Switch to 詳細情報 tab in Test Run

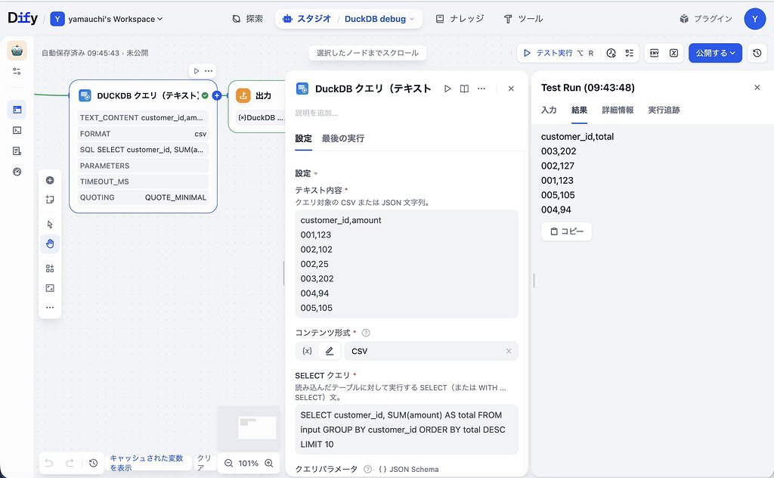tap(618, 110)
